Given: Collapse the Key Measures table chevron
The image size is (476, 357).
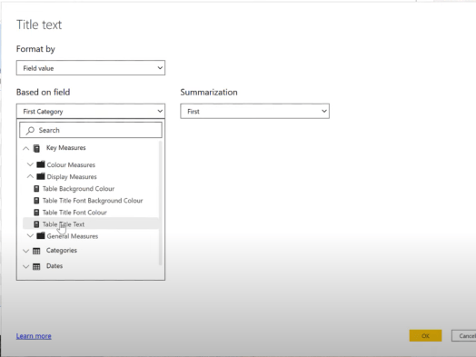Looking at the screenshot, I should [x=26, y=148].
